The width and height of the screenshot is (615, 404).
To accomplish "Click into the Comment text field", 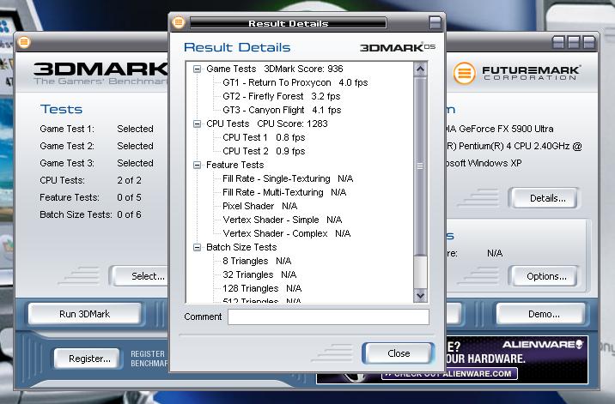I will coord(328,317).
